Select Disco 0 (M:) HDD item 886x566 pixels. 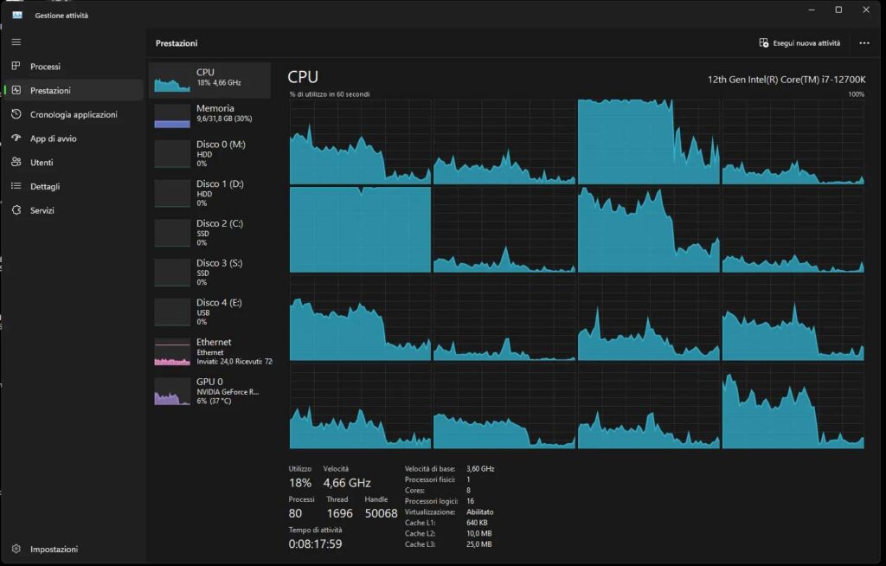tap(209, 153)
